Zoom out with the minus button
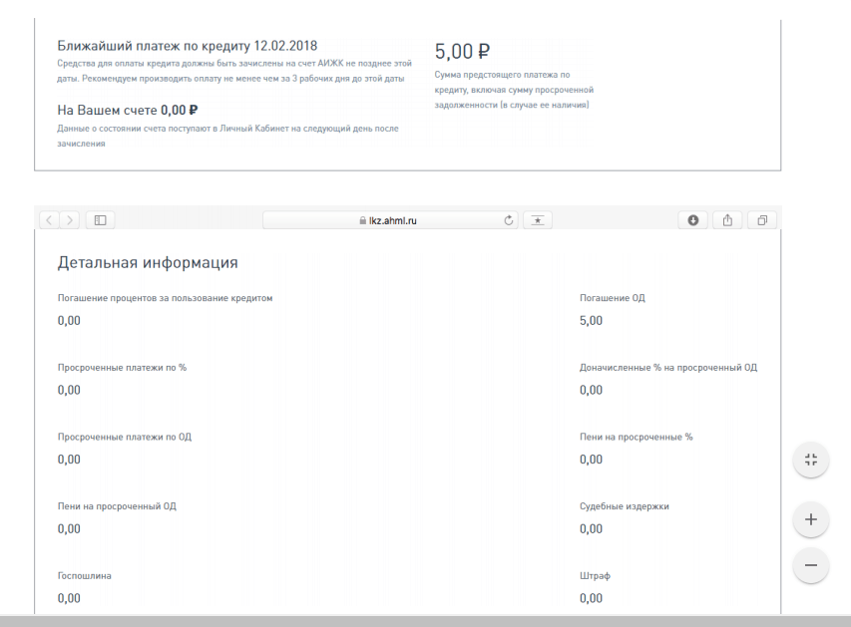 [x=810, y=565]
